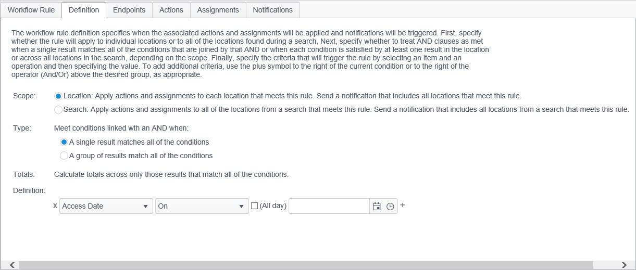Open the calendar date picker icon

[377, 207]
